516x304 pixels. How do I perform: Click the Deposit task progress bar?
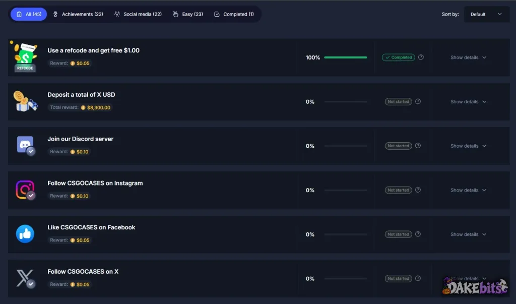click(346, 101)
